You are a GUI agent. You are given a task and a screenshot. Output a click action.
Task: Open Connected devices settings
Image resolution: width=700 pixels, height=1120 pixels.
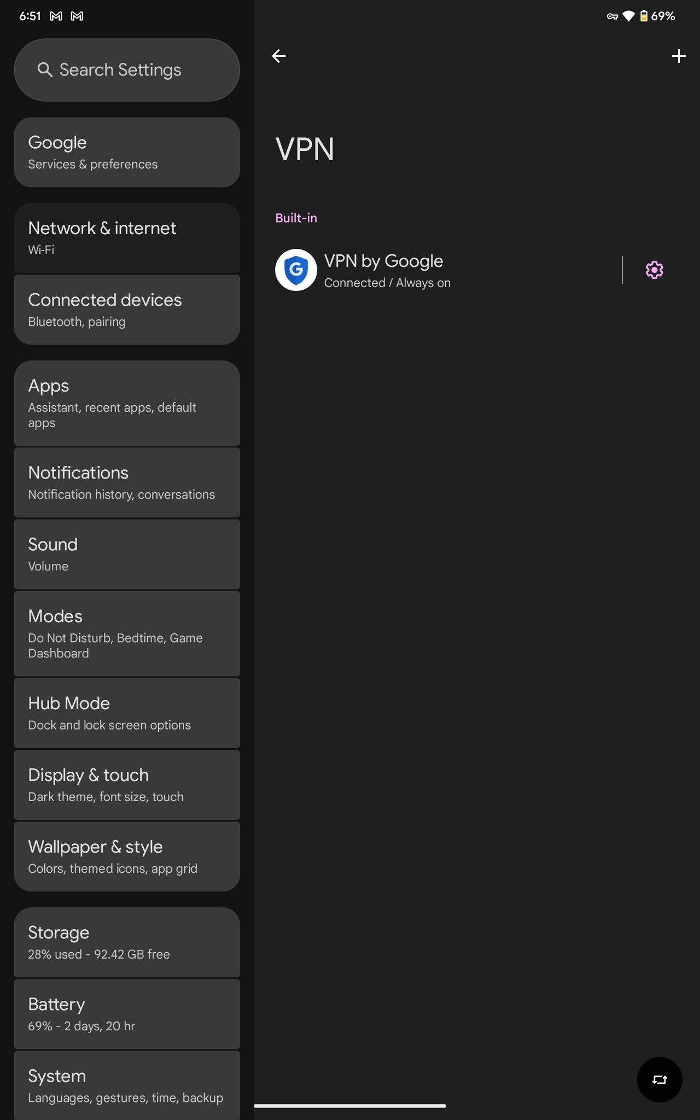[127, 310]
